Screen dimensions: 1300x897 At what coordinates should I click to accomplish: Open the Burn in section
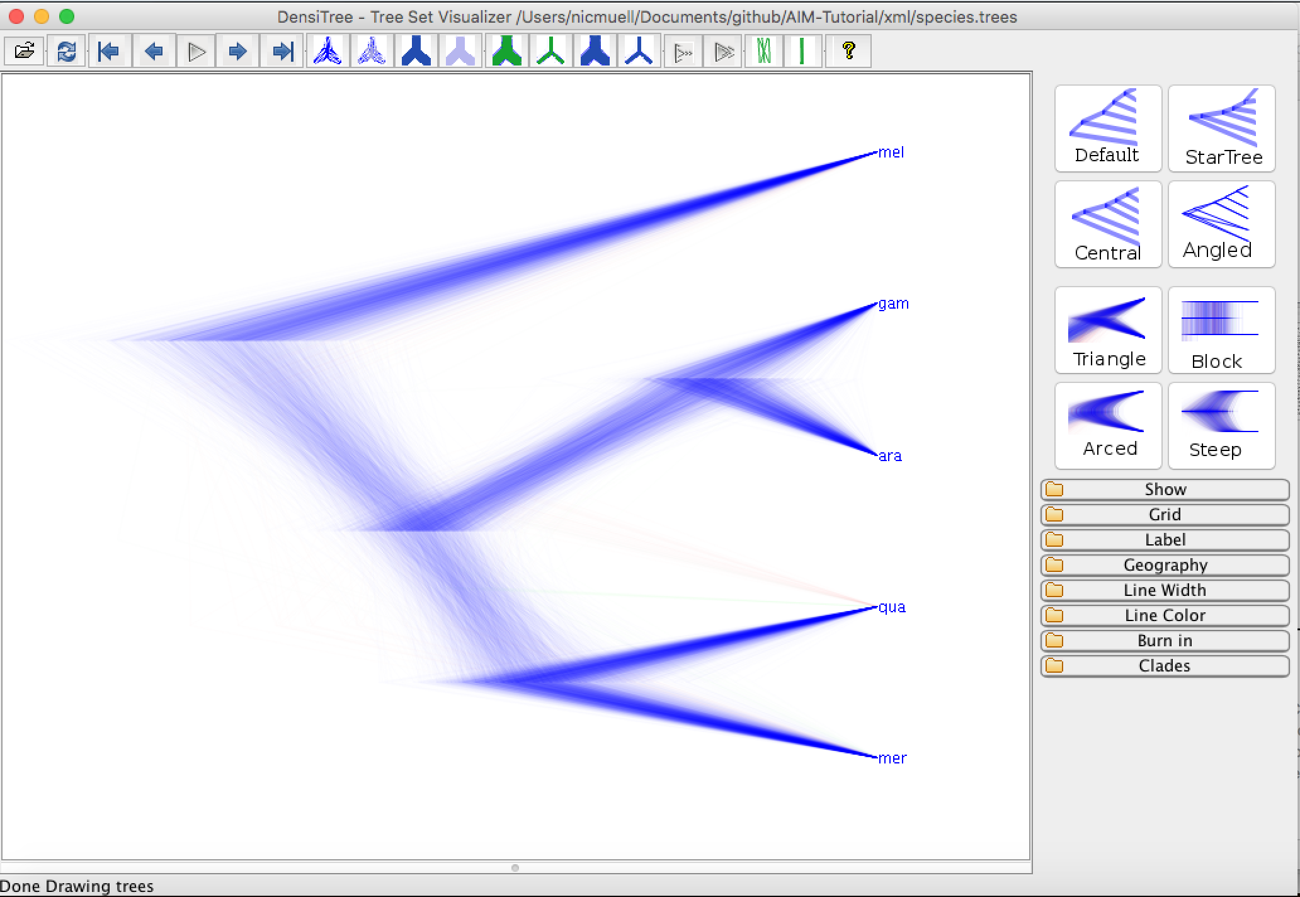(1165, 641)
